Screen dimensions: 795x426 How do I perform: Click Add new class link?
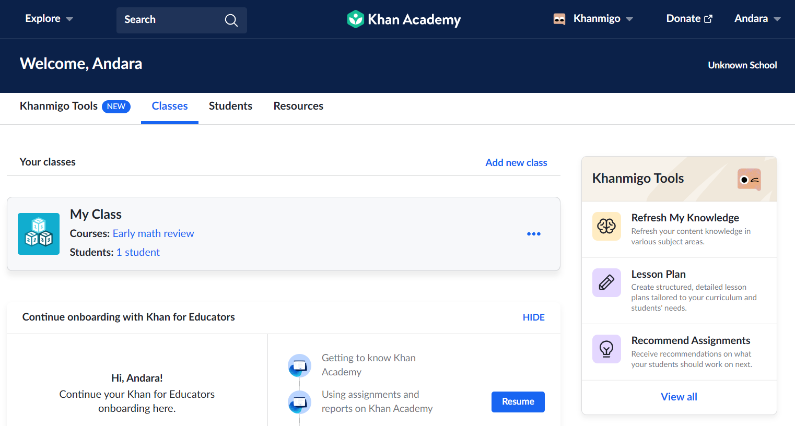[516, 162]
